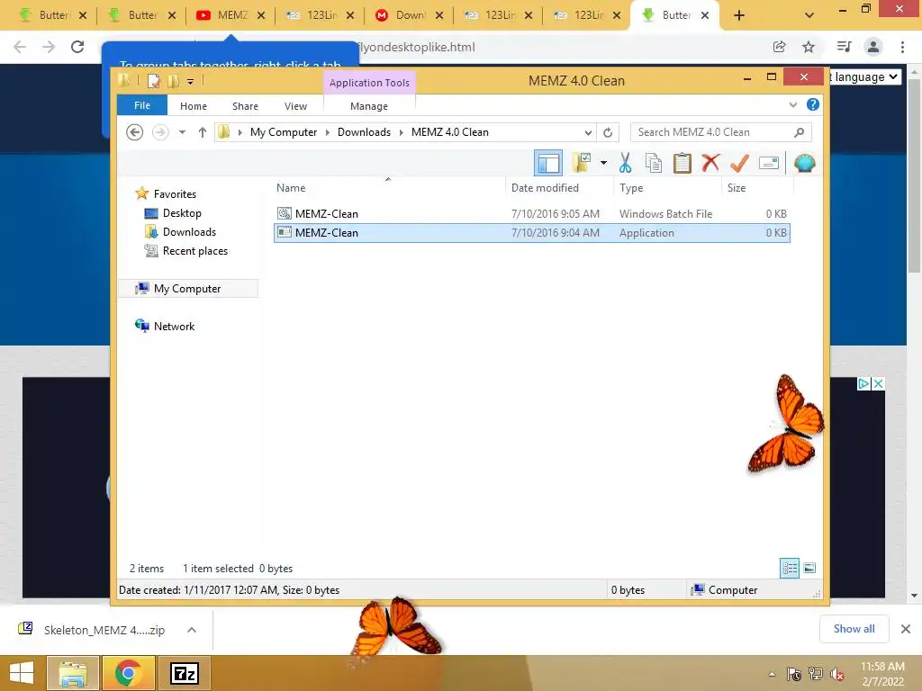
Task: Click the Paste clipboard icon
Action: coord(682,163)
